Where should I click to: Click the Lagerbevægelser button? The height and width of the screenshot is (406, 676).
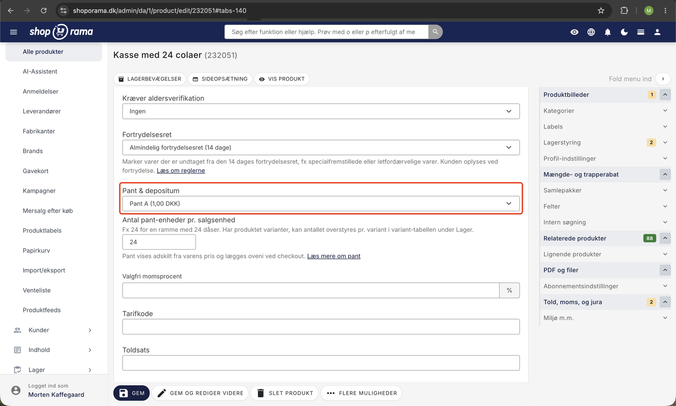click(149, 79)
